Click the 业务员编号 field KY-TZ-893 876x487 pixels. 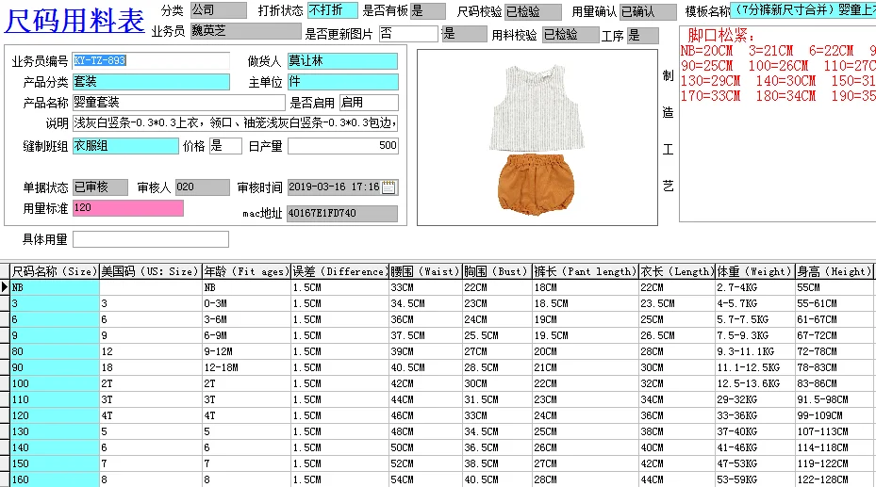pyautogui.click(x=151, y=60)
